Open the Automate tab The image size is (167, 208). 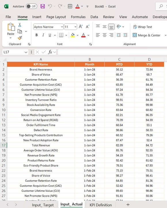[140, 17]
